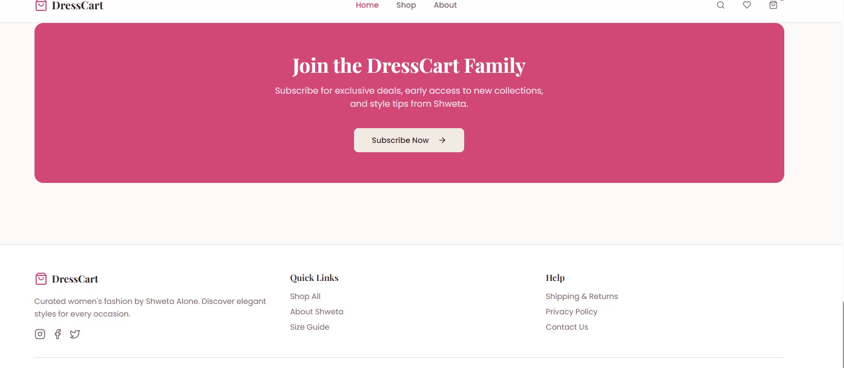This screenshot has height=368, width=844.
Task: Open the Facebook icon in footer
Action: pyautogui.click(x=58, y=334)
